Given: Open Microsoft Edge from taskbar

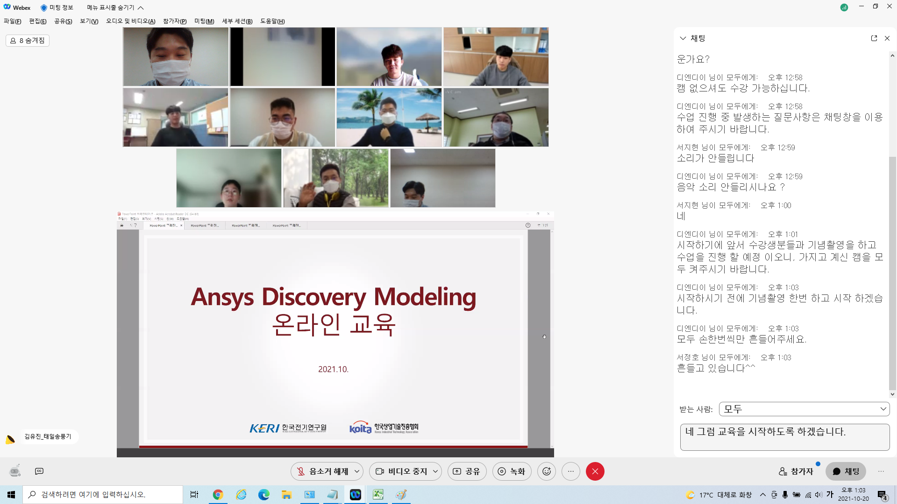Looking at the screenshot, I should click(264, 495).
